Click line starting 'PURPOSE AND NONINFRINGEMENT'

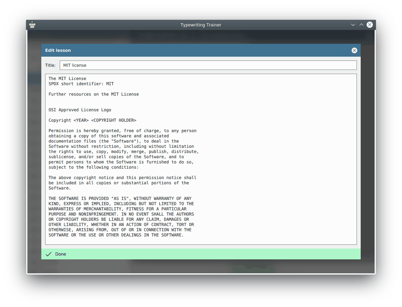(121, 214)
